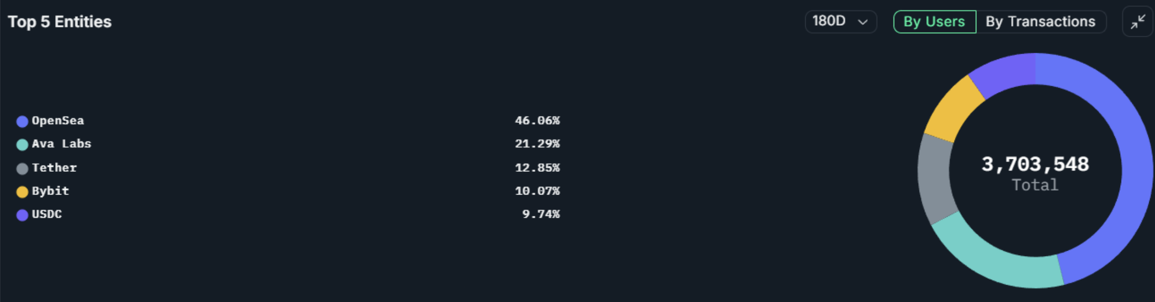The width and height of the screenshot is (1155, 302).
Task: Click the Ava Labs teal legend dot
Action: 22,145
